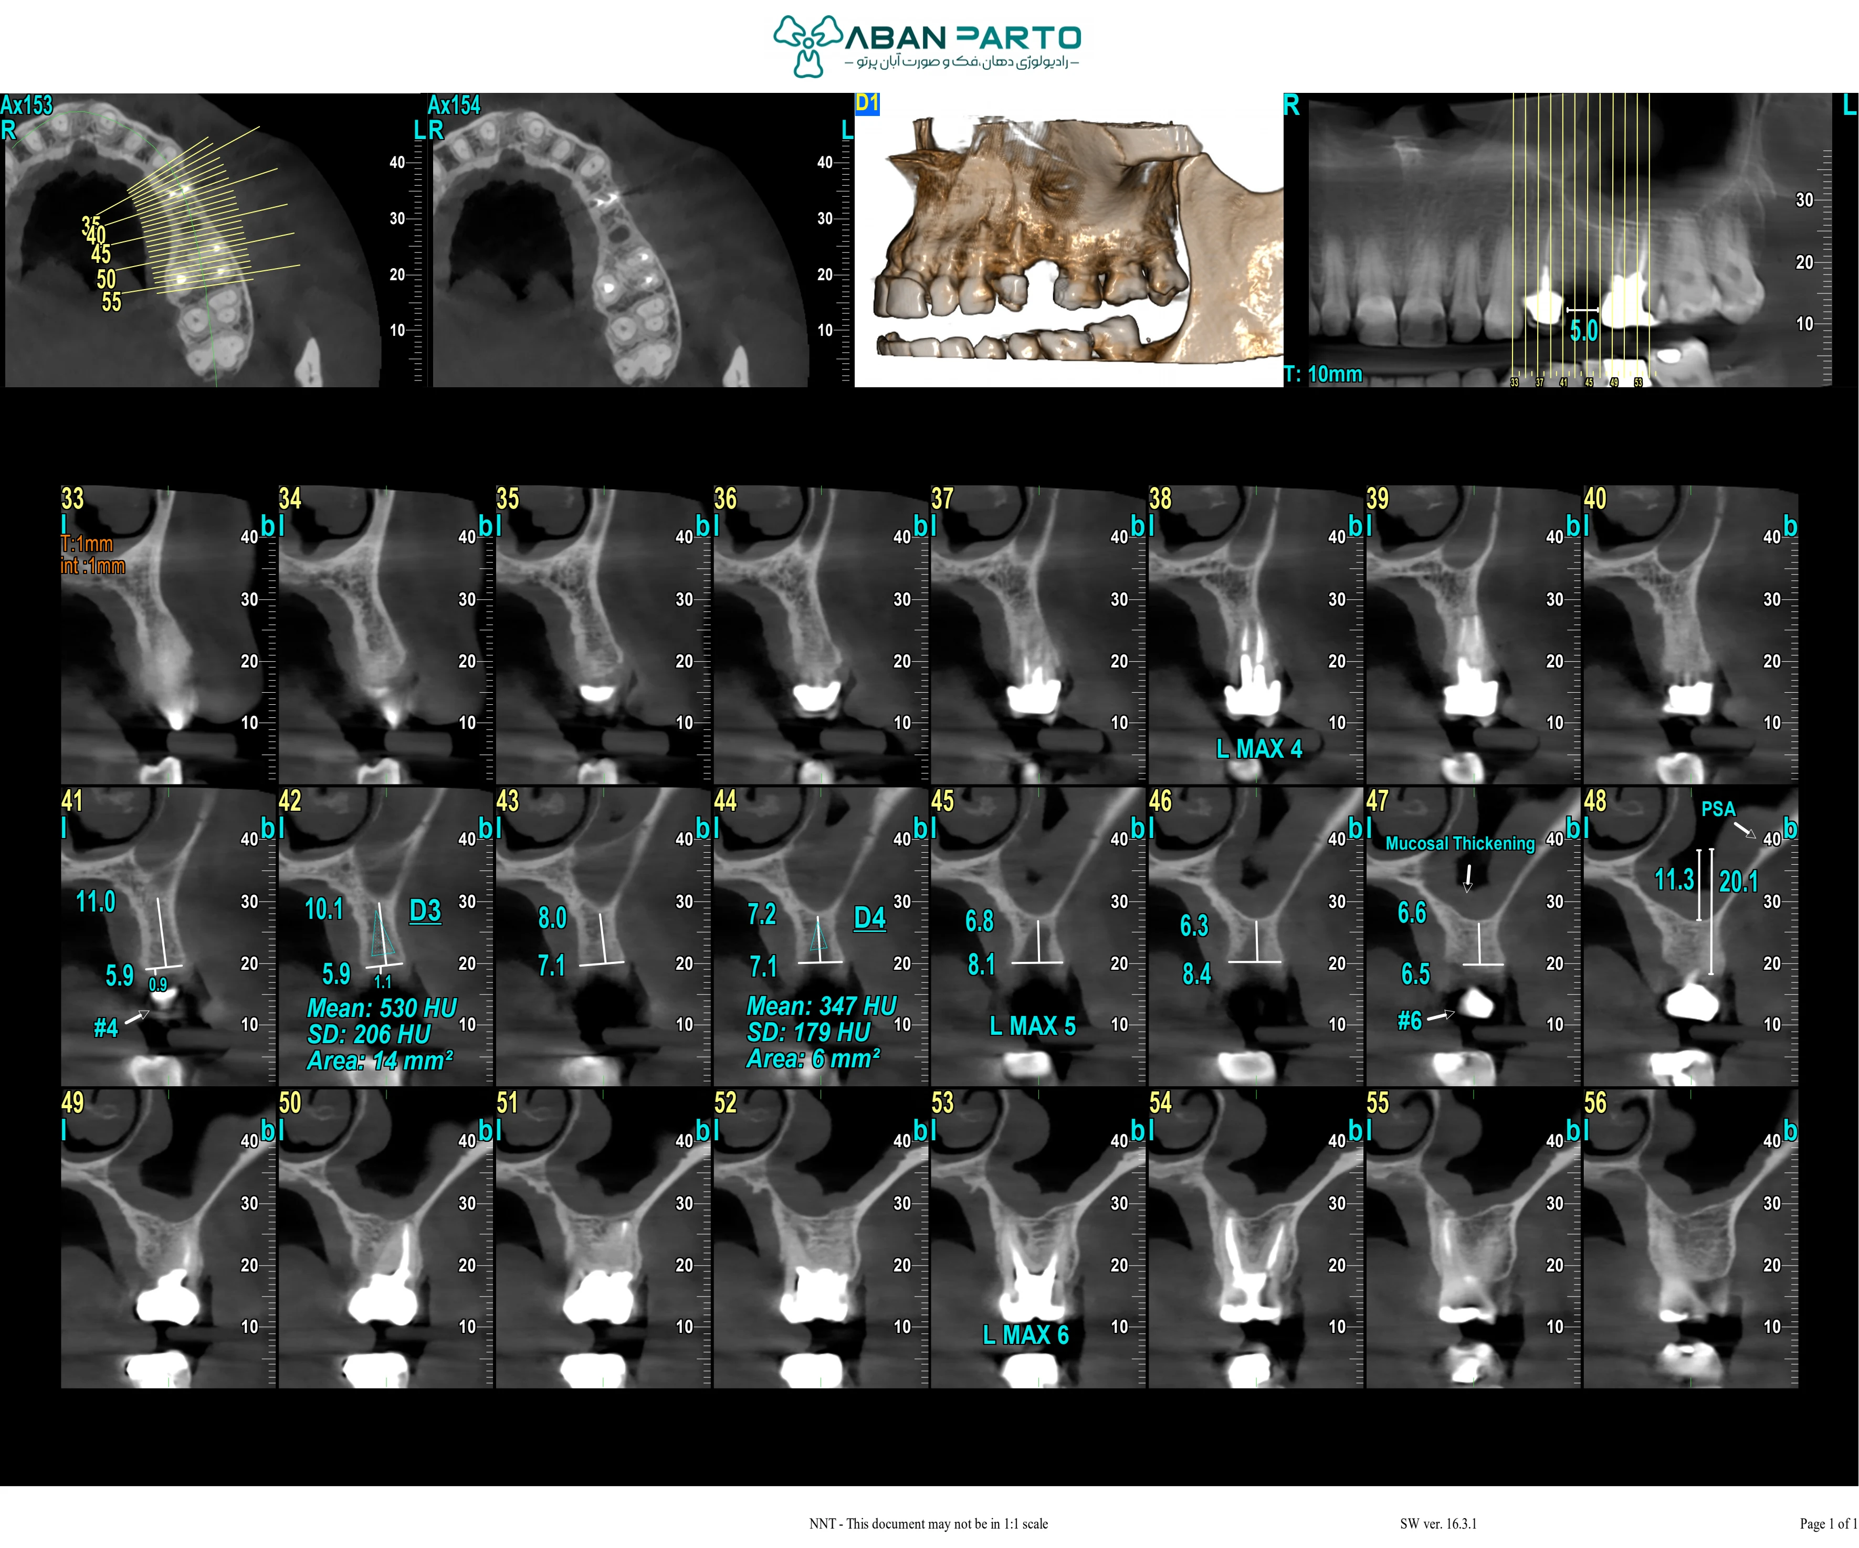Viewport: 1859px width, 1548px height.
Task: Click the L MAX 4 label
Action: [x=1259, y=748]
